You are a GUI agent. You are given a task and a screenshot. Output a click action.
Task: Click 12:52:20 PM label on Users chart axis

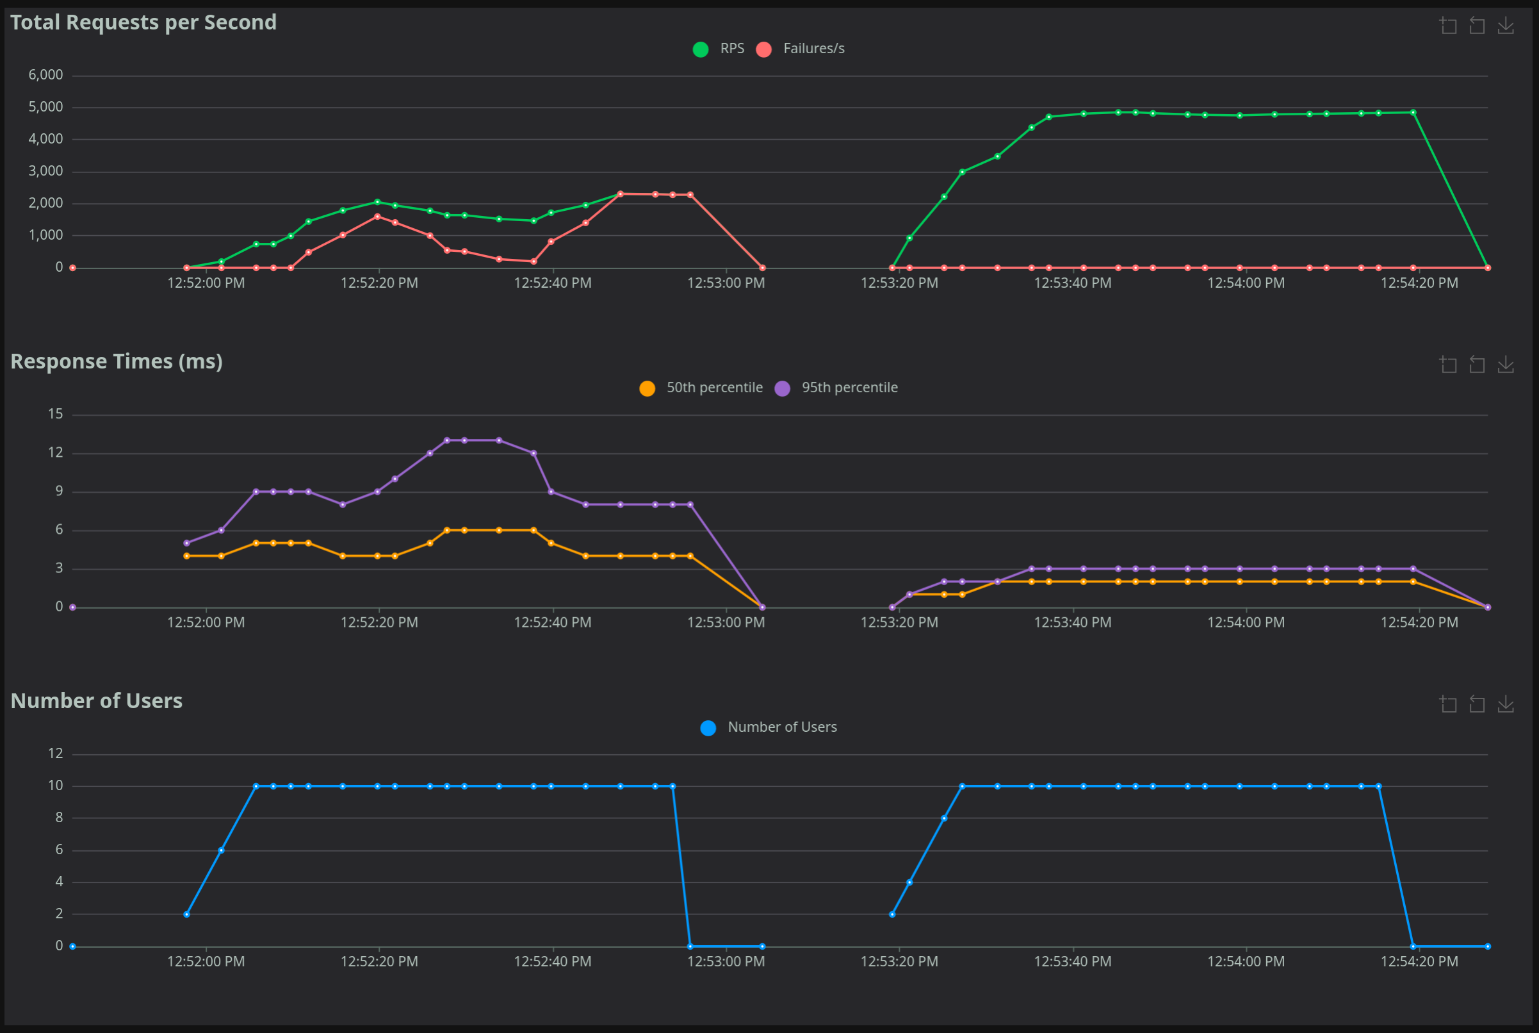tap(379, 962)
